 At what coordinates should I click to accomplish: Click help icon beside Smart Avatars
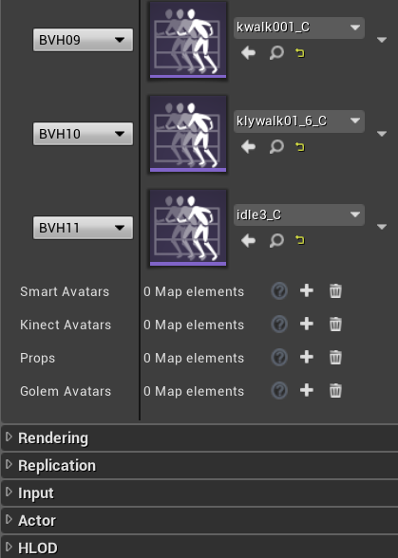click(x=279, y=291)
